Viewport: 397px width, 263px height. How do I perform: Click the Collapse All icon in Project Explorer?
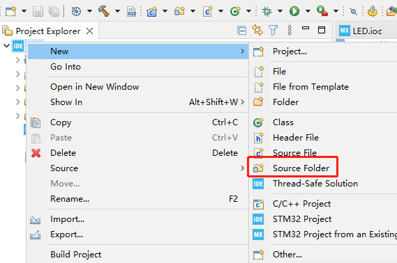[x=242, y=31]
